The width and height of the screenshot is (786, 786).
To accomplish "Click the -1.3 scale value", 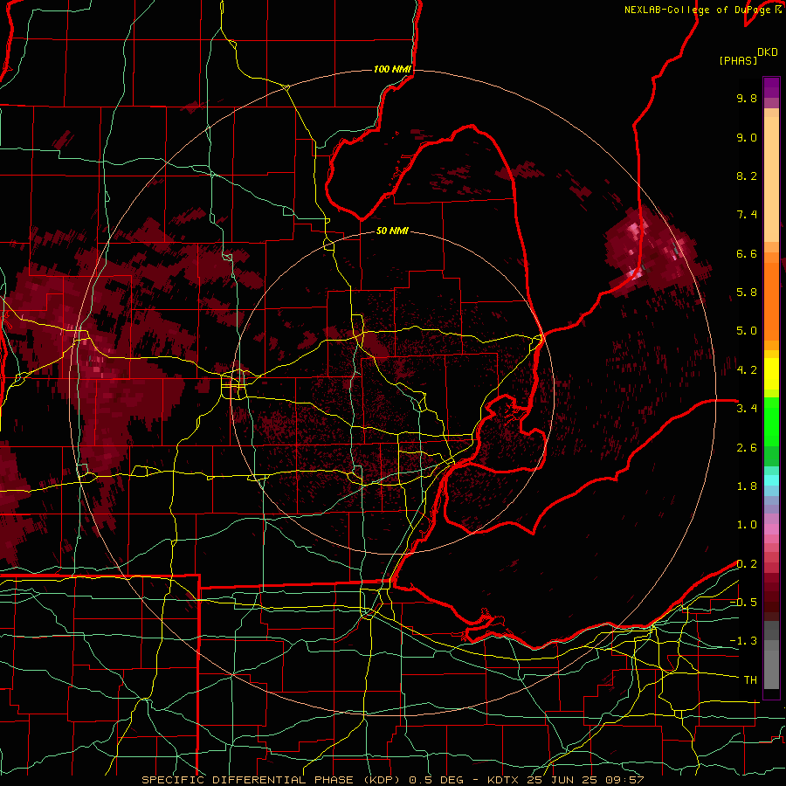I will (743, 641).
